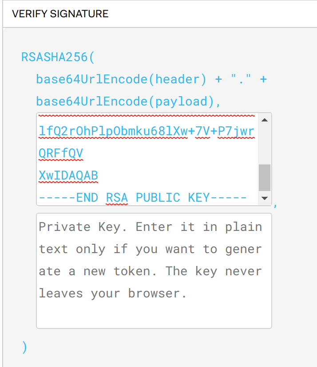317x367 pixels.
Task: Click the public key scrollbar thumb
Action: (x=265, y=177)
